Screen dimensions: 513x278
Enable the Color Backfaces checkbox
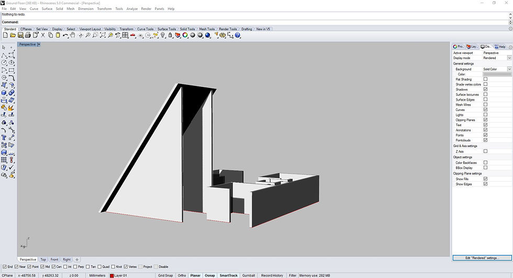pyautogui.click(x=486, y=162)
